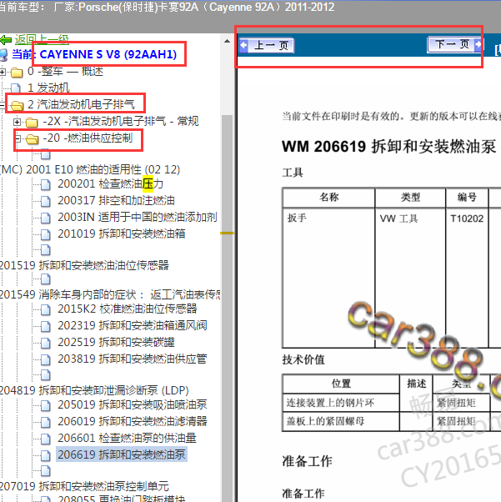Open 203819 拆卸和安装燃油供应管
This screenshot has height=502, width=501.
tap(133, 359)
